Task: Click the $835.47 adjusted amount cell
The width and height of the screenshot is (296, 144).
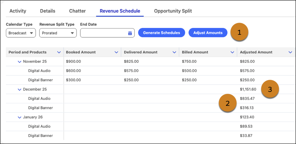Action: [247, 99]
